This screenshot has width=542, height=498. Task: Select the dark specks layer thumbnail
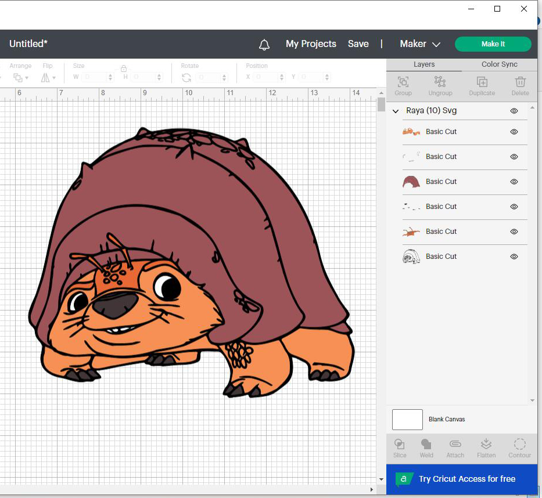[411, 207]
